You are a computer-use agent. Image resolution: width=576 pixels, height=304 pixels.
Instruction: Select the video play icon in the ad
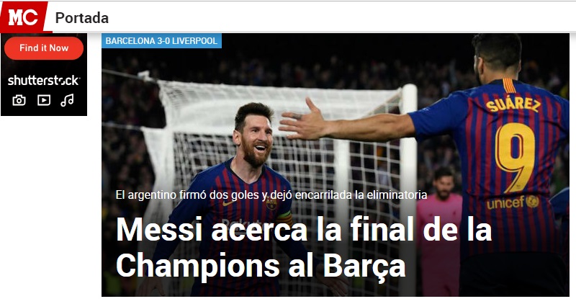tap(44, 100)
